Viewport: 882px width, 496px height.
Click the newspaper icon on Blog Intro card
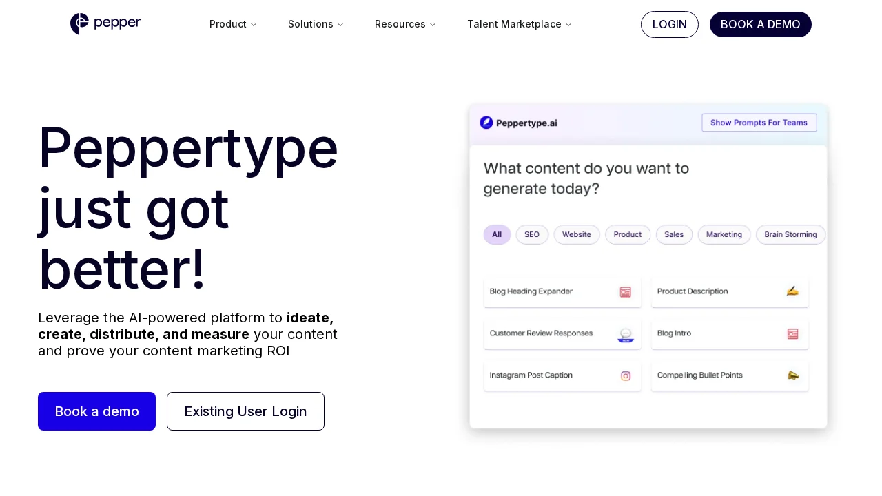point(792,333)
